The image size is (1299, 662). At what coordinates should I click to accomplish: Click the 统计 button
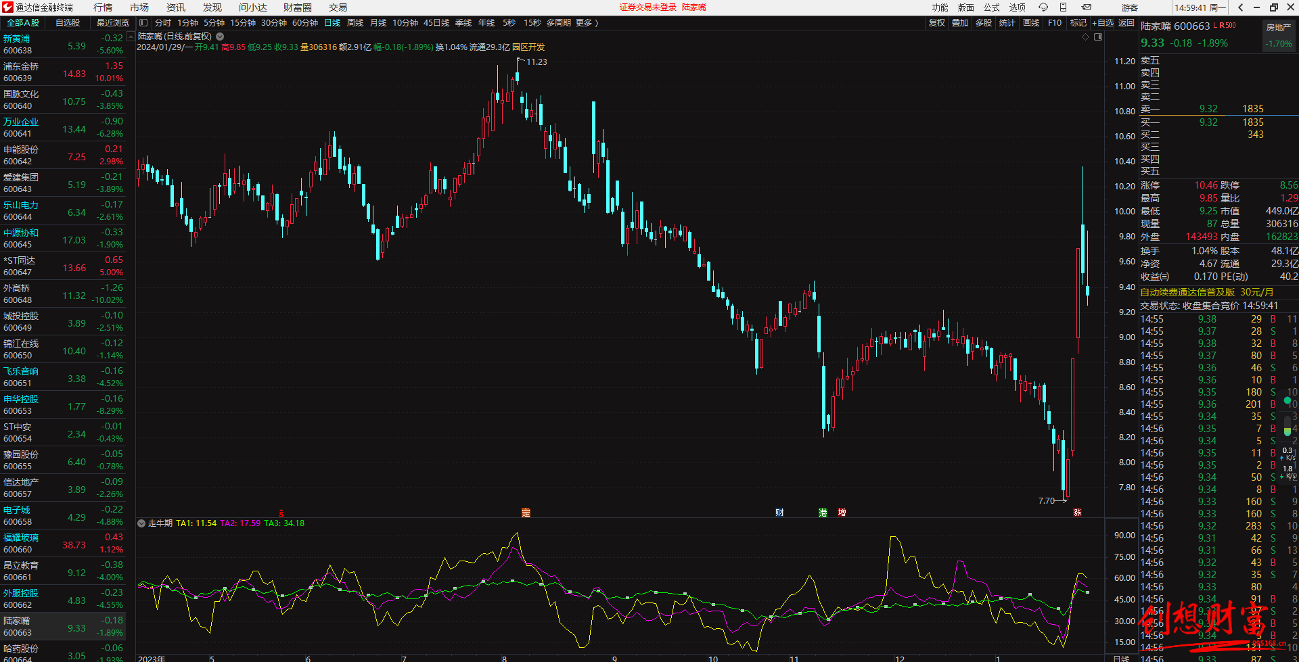click(1007, 23)
